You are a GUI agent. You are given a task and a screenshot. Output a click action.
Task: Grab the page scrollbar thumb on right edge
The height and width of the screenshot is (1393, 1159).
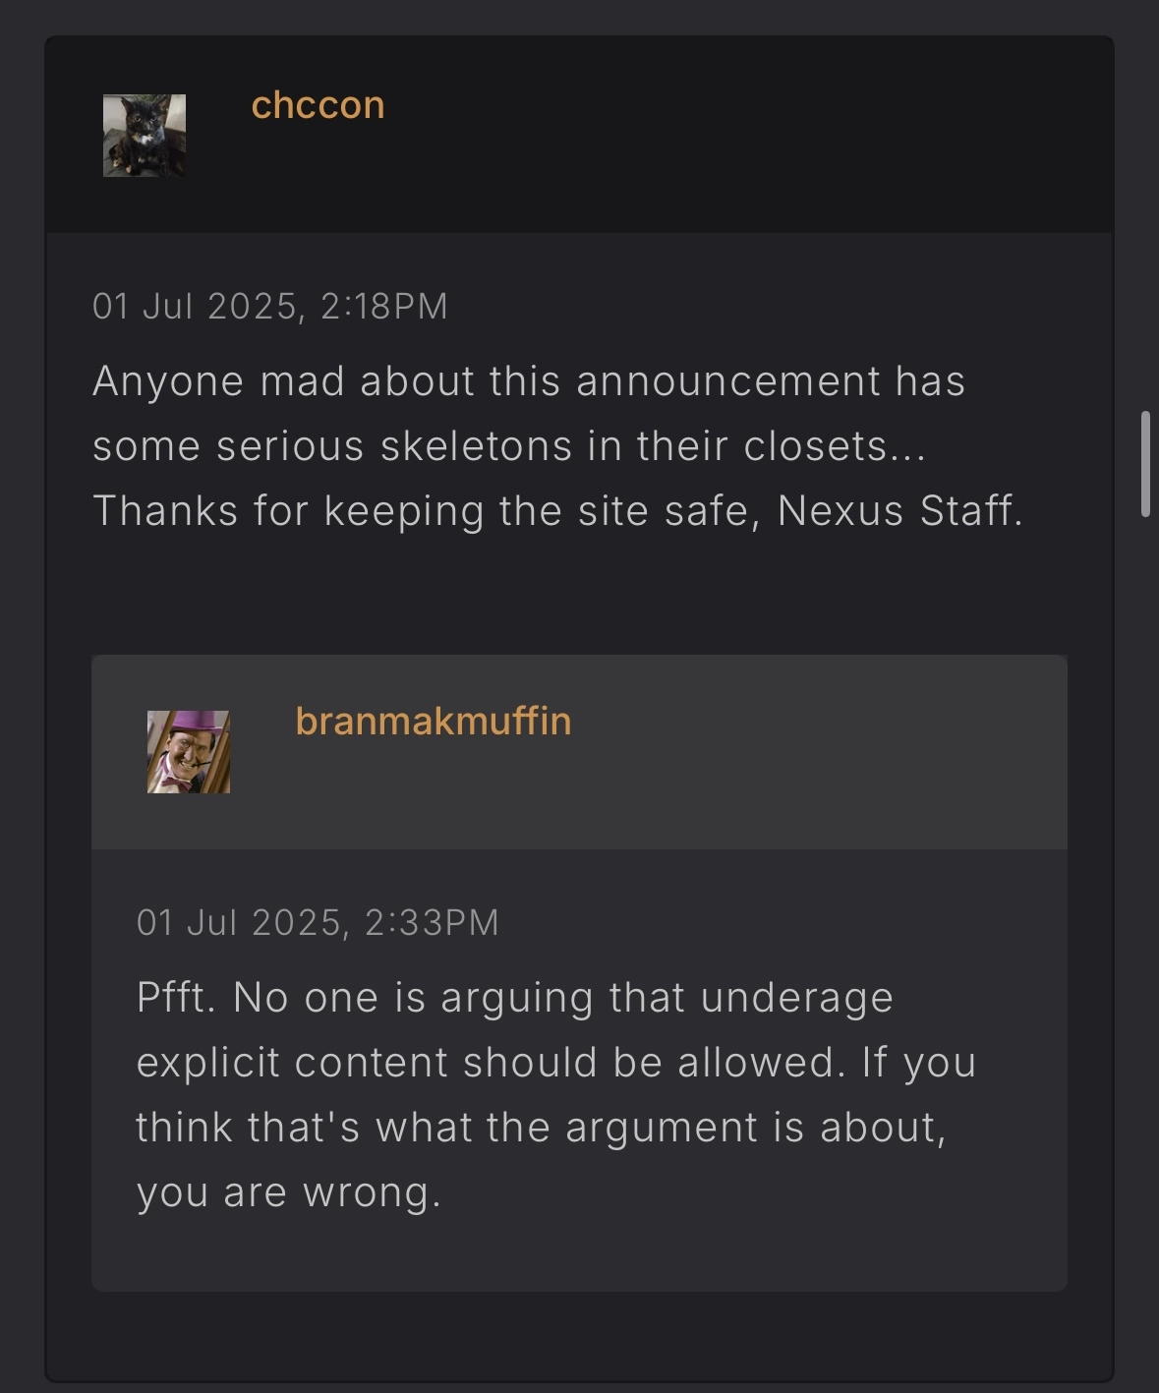point(1145,464)
